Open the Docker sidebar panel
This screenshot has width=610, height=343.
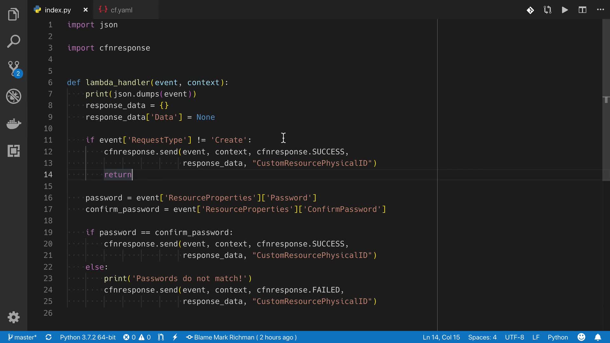point(13,124)
